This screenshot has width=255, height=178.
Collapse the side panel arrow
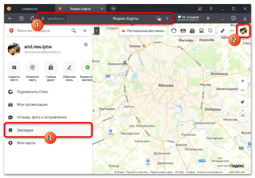pos(97,31)
